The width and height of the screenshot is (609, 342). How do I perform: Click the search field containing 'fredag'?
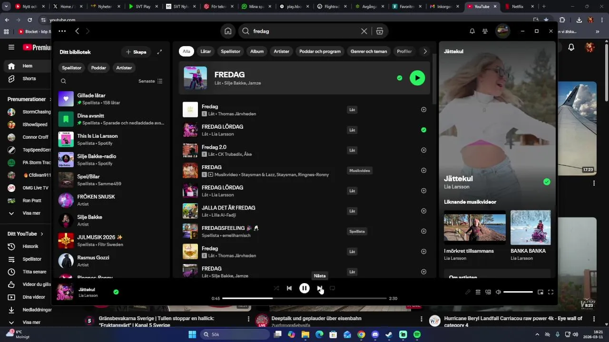[304, 31]
